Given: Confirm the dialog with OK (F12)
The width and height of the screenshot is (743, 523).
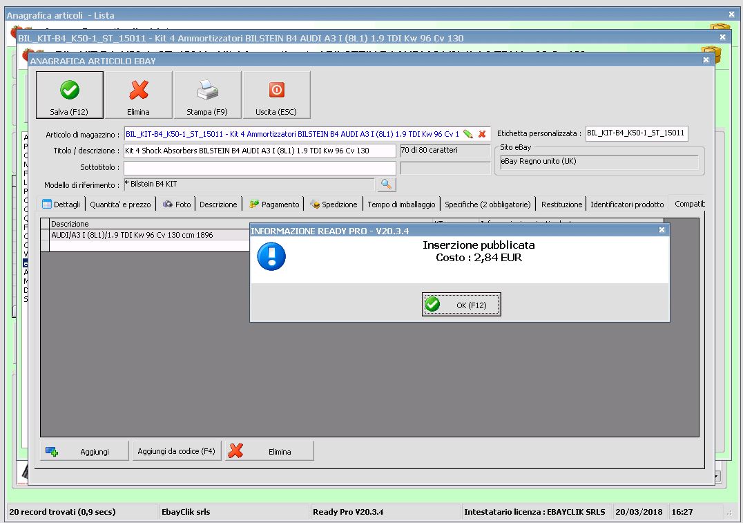Looking at the screenshot, I should click(461, 305).
